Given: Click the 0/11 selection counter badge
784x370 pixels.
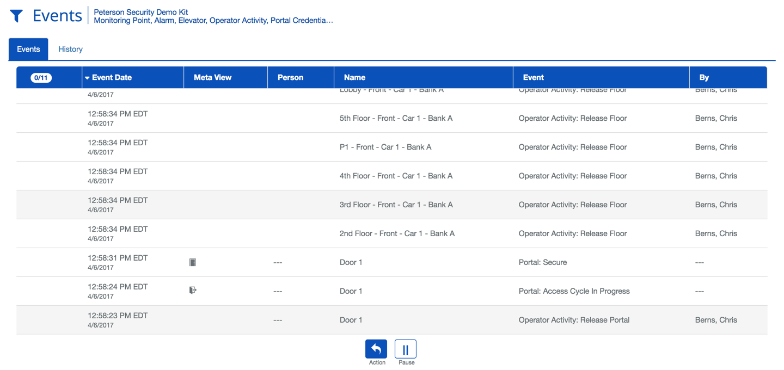Looking at the screenshot, I should click(x=41, y=77).
